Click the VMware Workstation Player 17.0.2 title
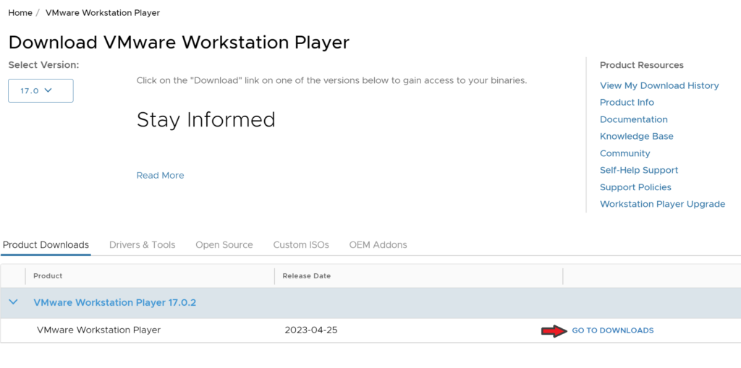This screenshot has height=368, width=741. pos(115,302)
